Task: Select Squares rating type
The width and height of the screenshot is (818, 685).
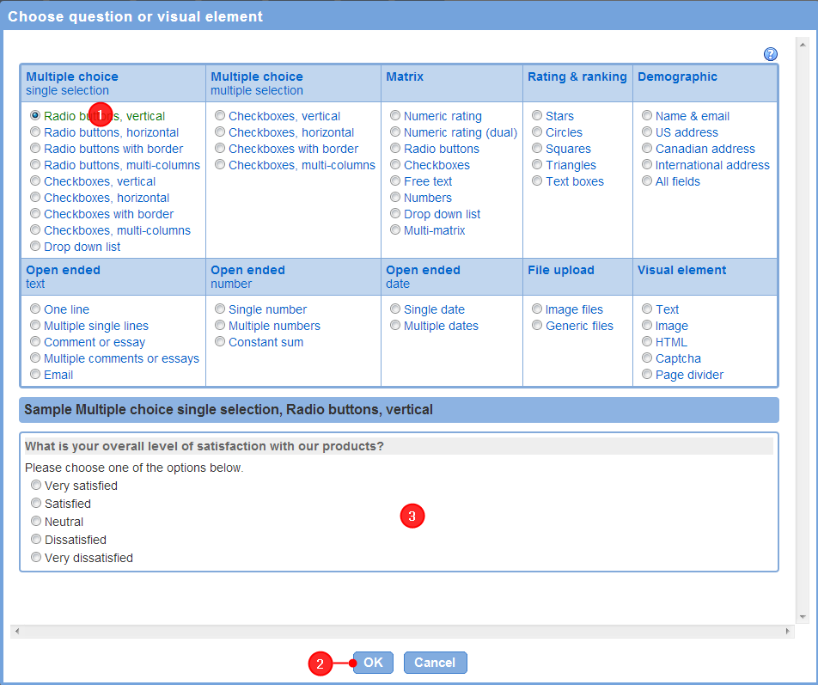Action: tap(537, 148)
